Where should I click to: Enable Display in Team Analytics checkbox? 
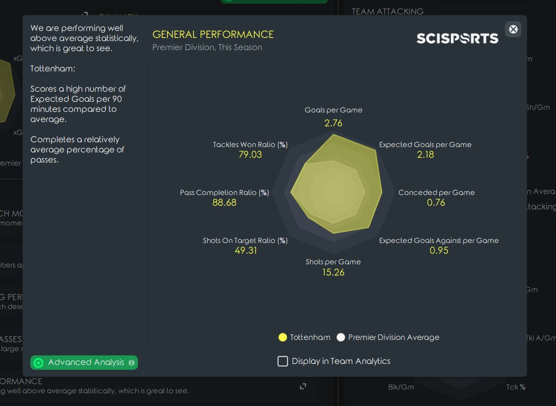point(283,361)
